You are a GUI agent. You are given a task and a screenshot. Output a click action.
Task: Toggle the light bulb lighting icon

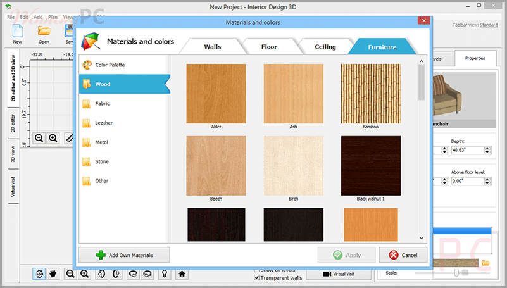coord(165,274)
